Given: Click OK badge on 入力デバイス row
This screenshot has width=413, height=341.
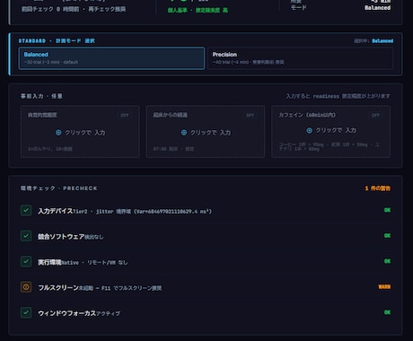Looking at the screenshot, I should click(387, 210).
